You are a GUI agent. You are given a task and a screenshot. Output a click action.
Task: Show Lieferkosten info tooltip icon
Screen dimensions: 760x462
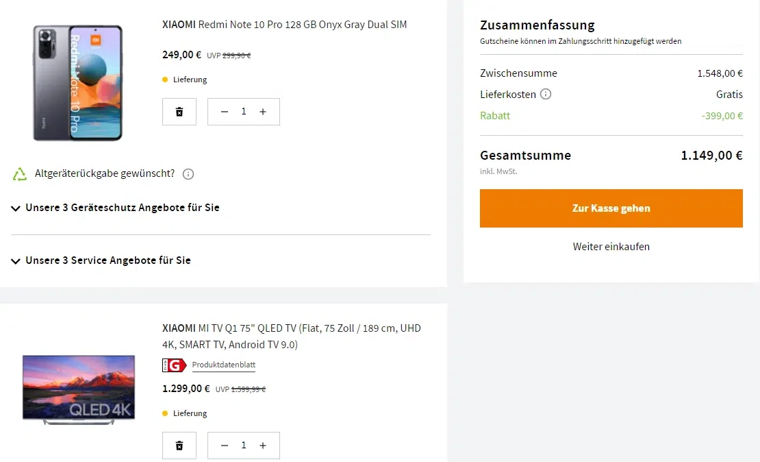(x=545, y=94)
